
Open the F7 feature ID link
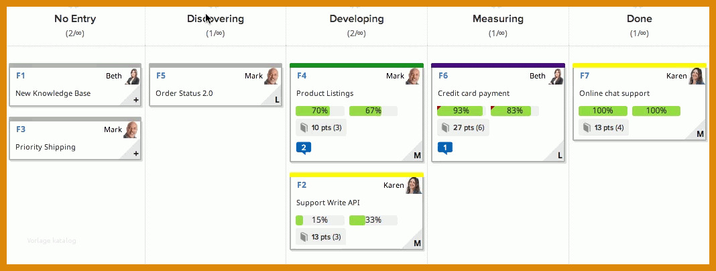pos(585,76)
